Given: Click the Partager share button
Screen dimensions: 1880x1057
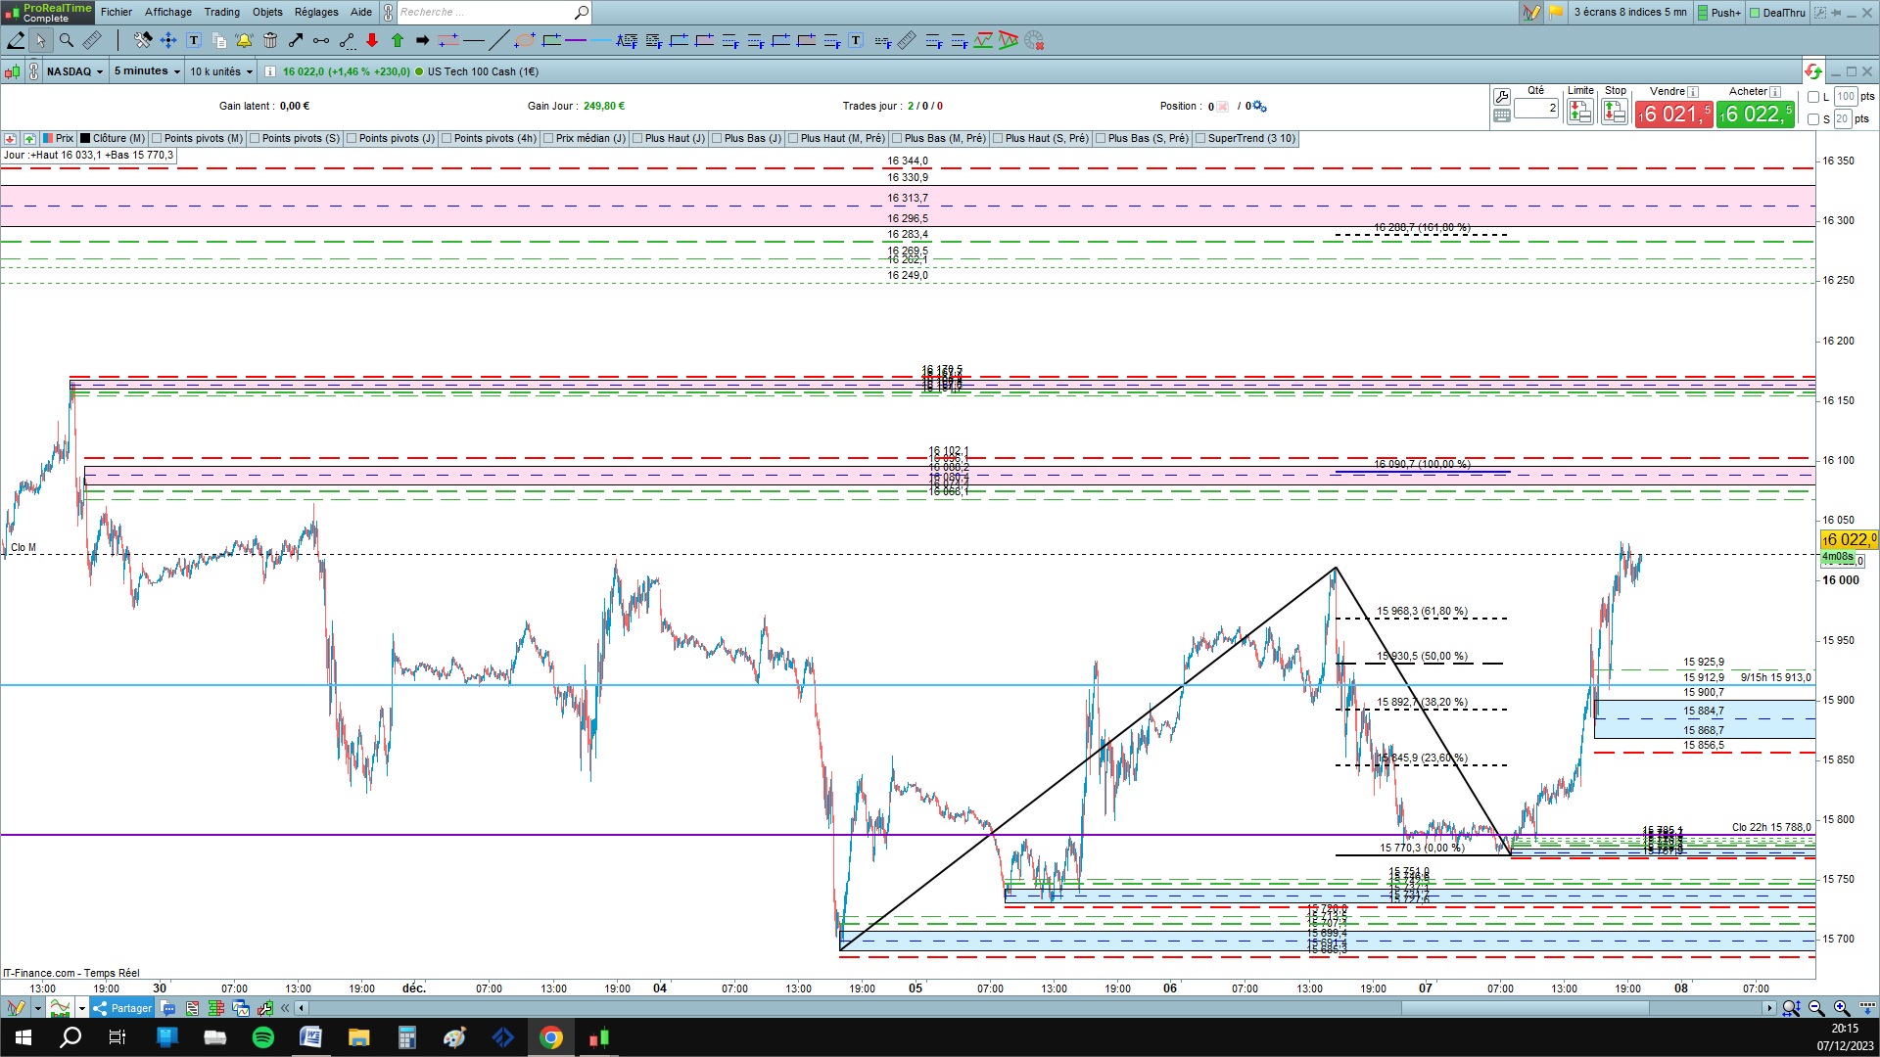Looking at the screenshot, I should tap(122, 1008).
